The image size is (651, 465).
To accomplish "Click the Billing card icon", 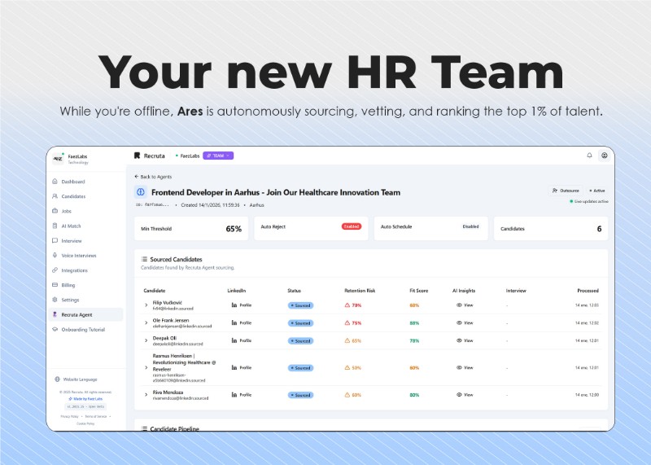I will (55, 285).
